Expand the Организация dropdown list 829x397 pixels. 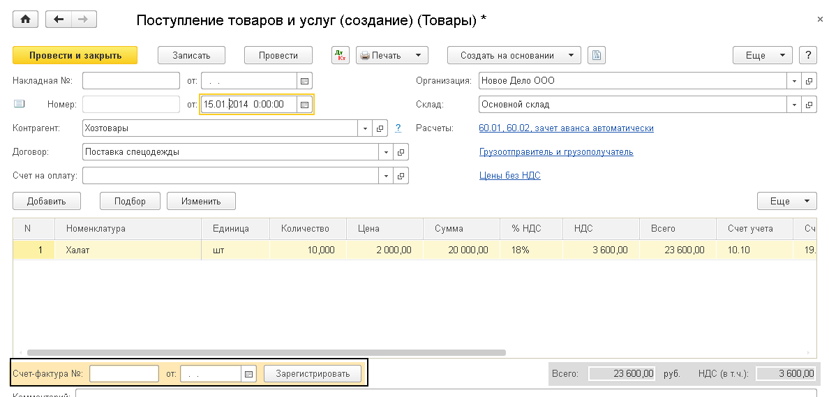[795, 81]
